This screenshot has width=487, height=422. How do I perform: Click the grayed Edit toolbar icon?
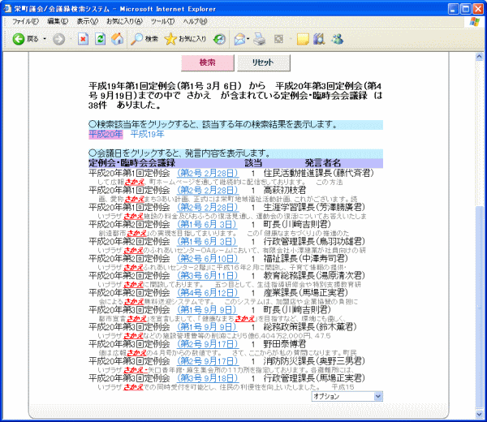coord(278,39)
